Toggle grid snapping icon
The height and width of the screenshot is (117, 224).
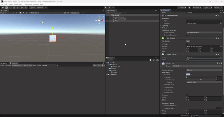coord(46,8)
